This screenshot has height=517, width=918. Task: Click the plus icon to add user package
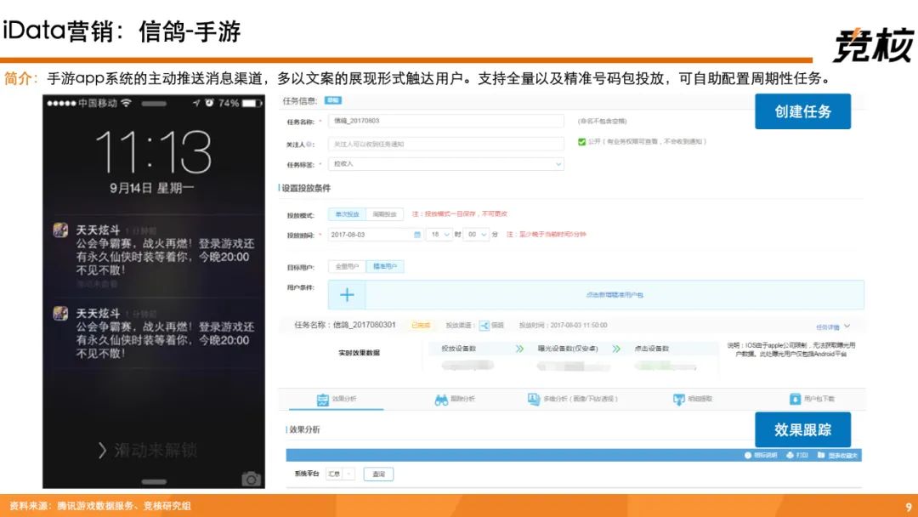[x=347, y=295]
